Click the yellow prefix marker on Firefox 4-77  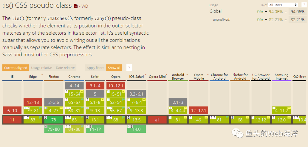pyautogui.click(x=61, y=108)
